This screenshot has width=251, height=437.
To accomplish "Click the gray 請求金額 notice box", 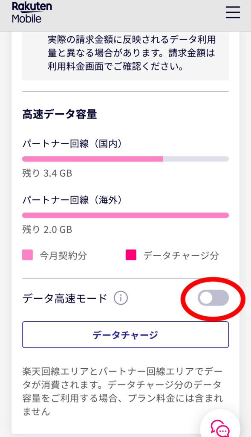I will [125, 56].
